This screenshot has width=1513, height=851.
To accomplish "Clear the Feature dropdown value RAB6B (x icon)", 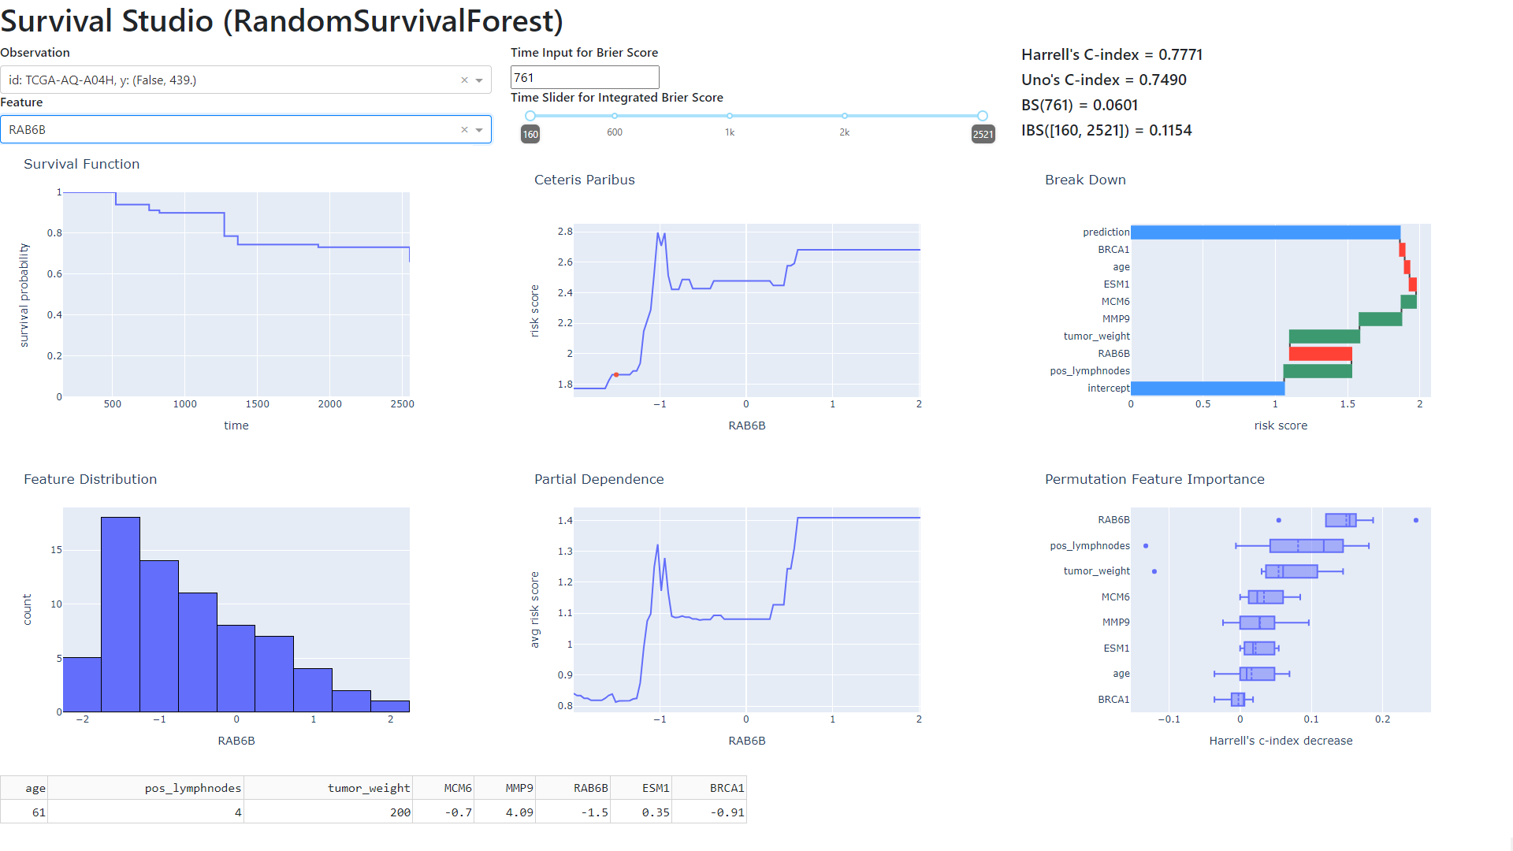I will click(x=464, y=130).
